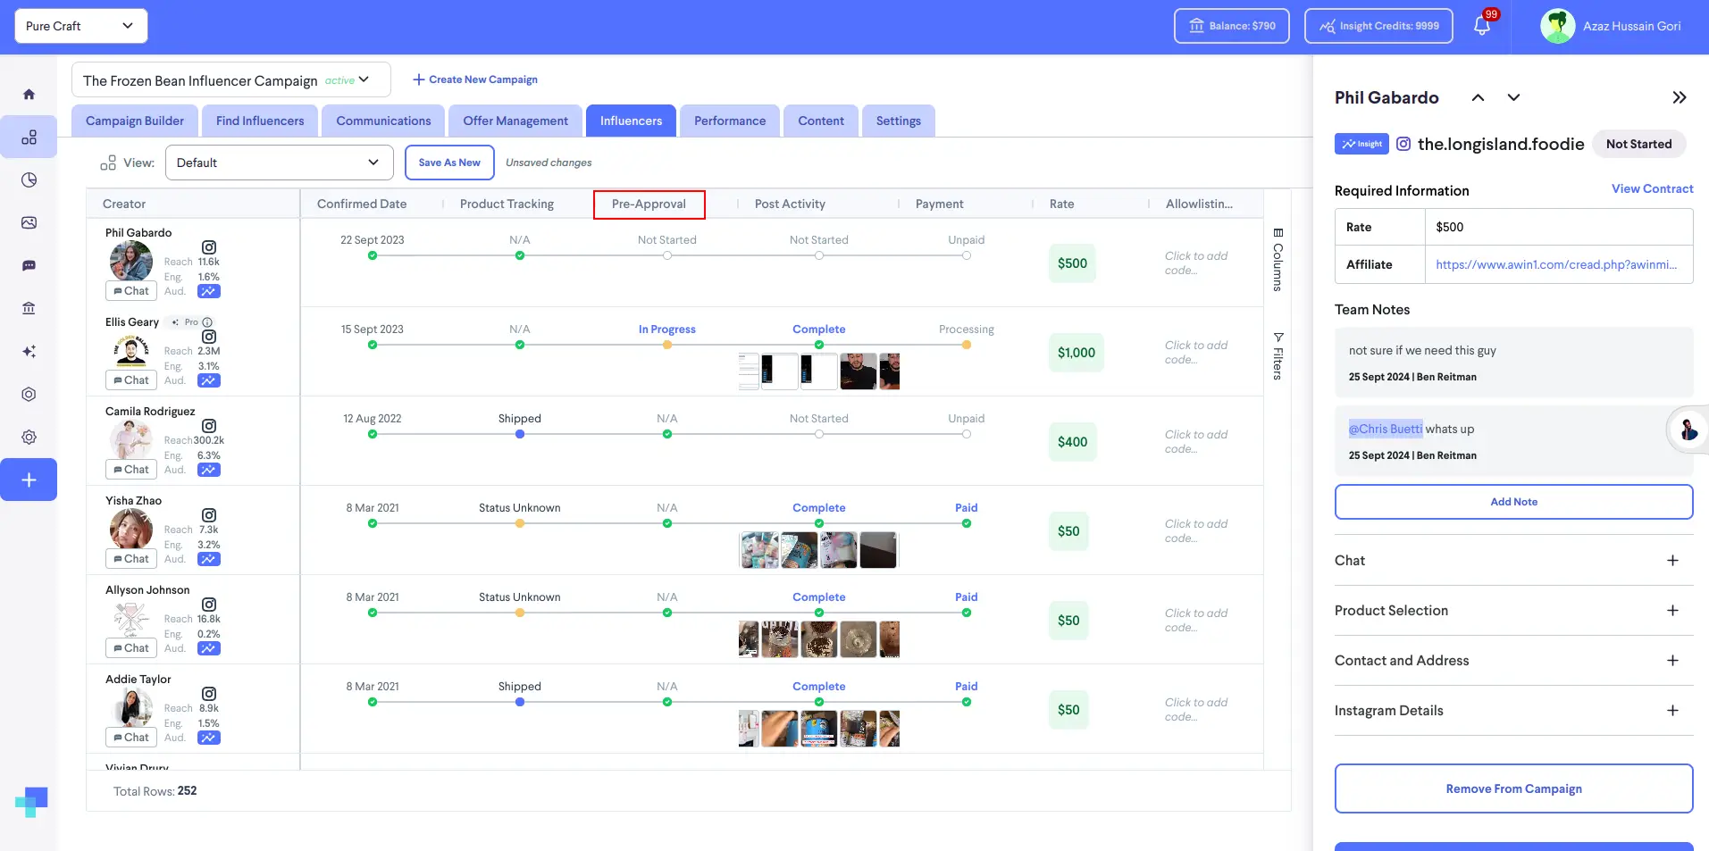Viewport: 1709px width, 851px height.
Task: Go to previous creator with up chevron
Action: click(1478, 97)
